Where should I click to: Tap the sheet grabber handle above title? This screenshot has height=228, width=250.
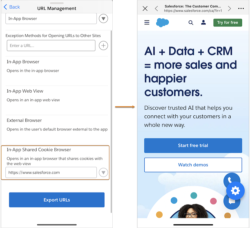[57, 3]
